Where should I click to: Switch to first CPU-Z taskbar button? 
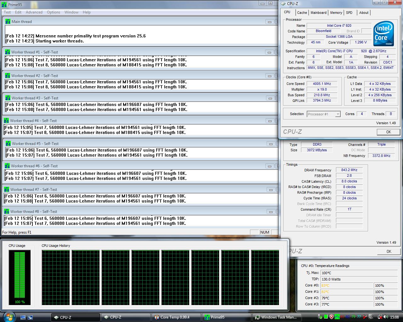(76, 317)
